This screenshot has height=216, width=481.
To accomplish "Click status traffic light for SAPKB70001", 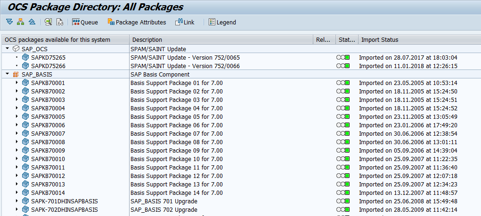I will [343, 83].
